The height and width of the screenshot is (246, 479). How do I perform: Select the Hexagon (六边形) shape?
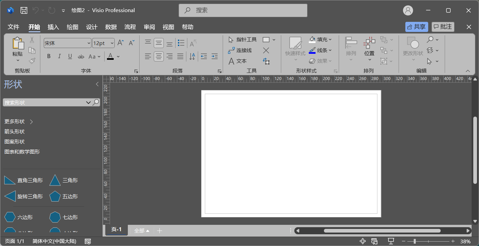[19, 217]
